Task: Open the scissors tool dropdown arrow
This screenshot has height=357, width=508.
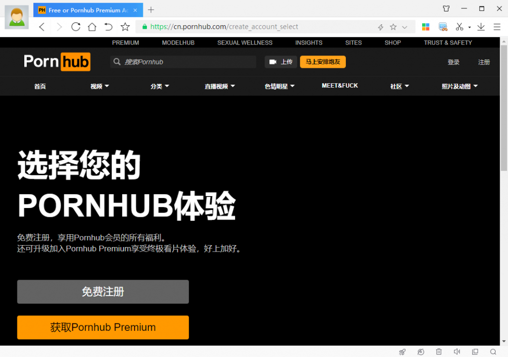Action: (x=469, y=27)
